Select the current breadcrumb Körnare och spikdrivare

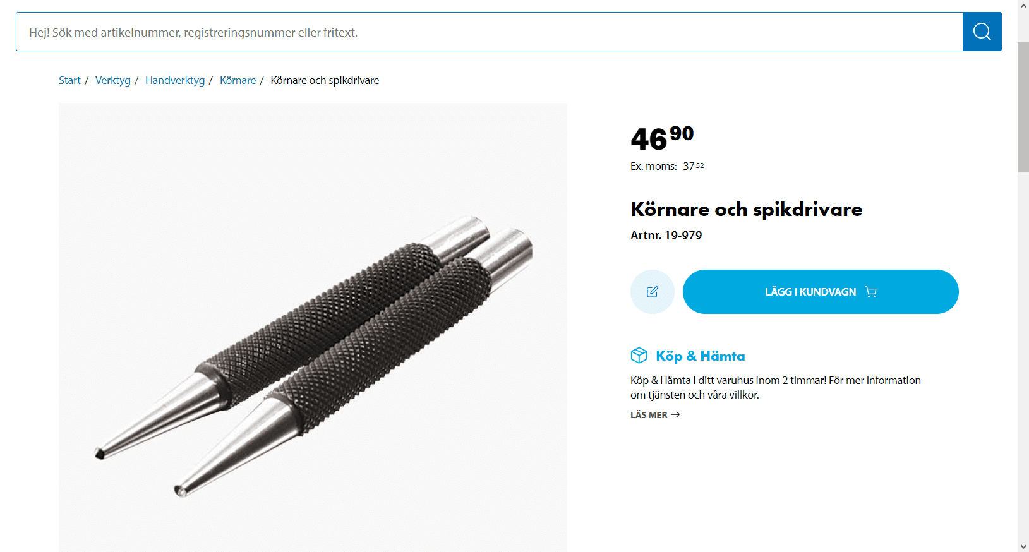tap(325, 80)
